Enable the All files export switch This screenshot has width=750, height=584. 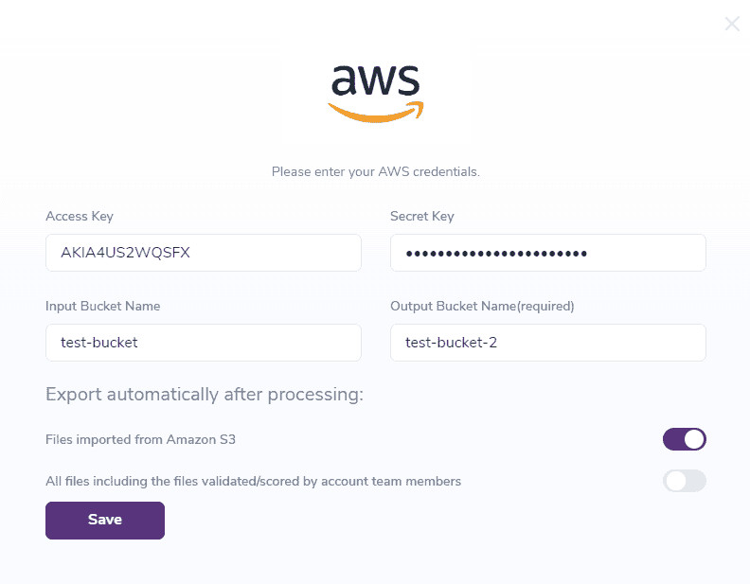point(685,481)
